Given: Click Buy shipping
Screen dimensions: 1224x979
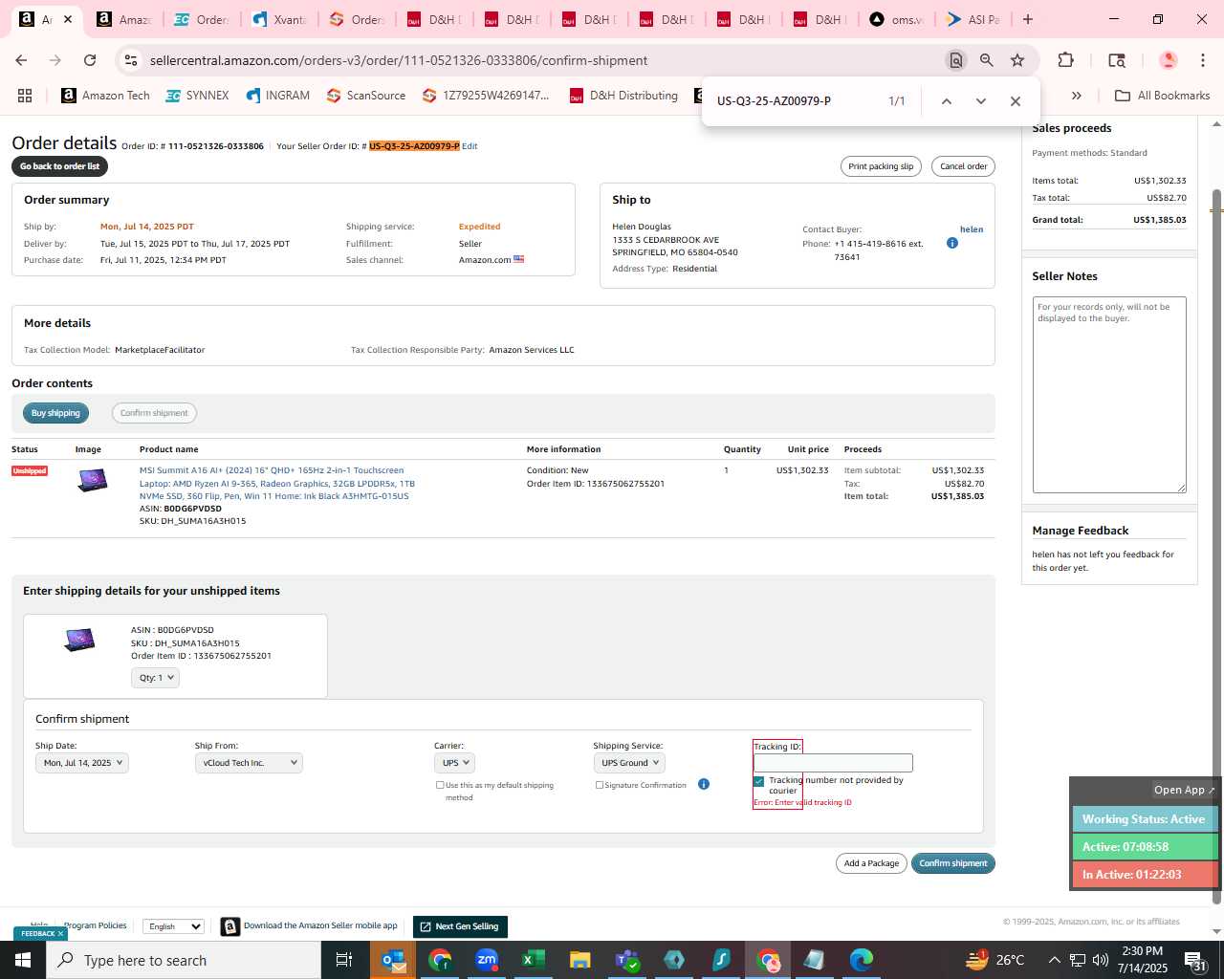Looking at the screenshot, I should click(55, 413).
